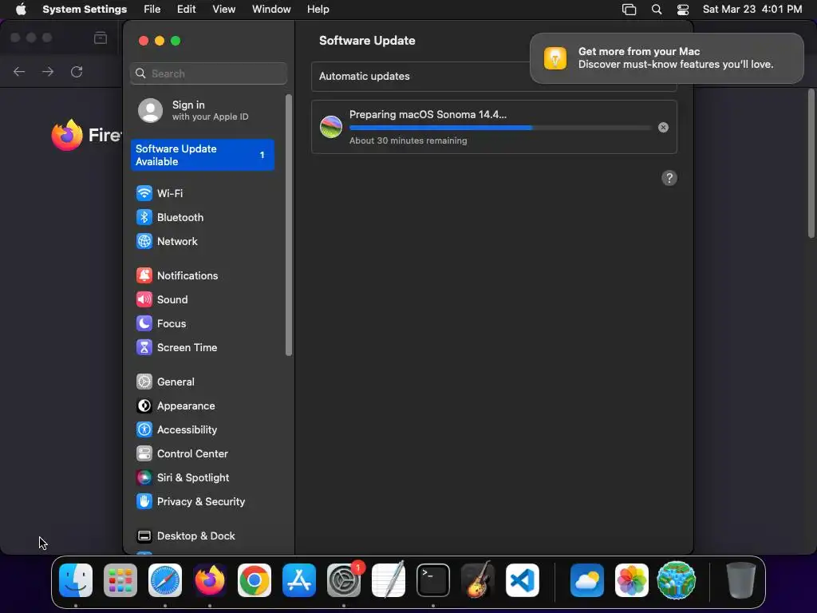Screen dimensions: 817x613
Task: Open App Store from the Dock
Action: pyautogui.click(x=299, y=579)
